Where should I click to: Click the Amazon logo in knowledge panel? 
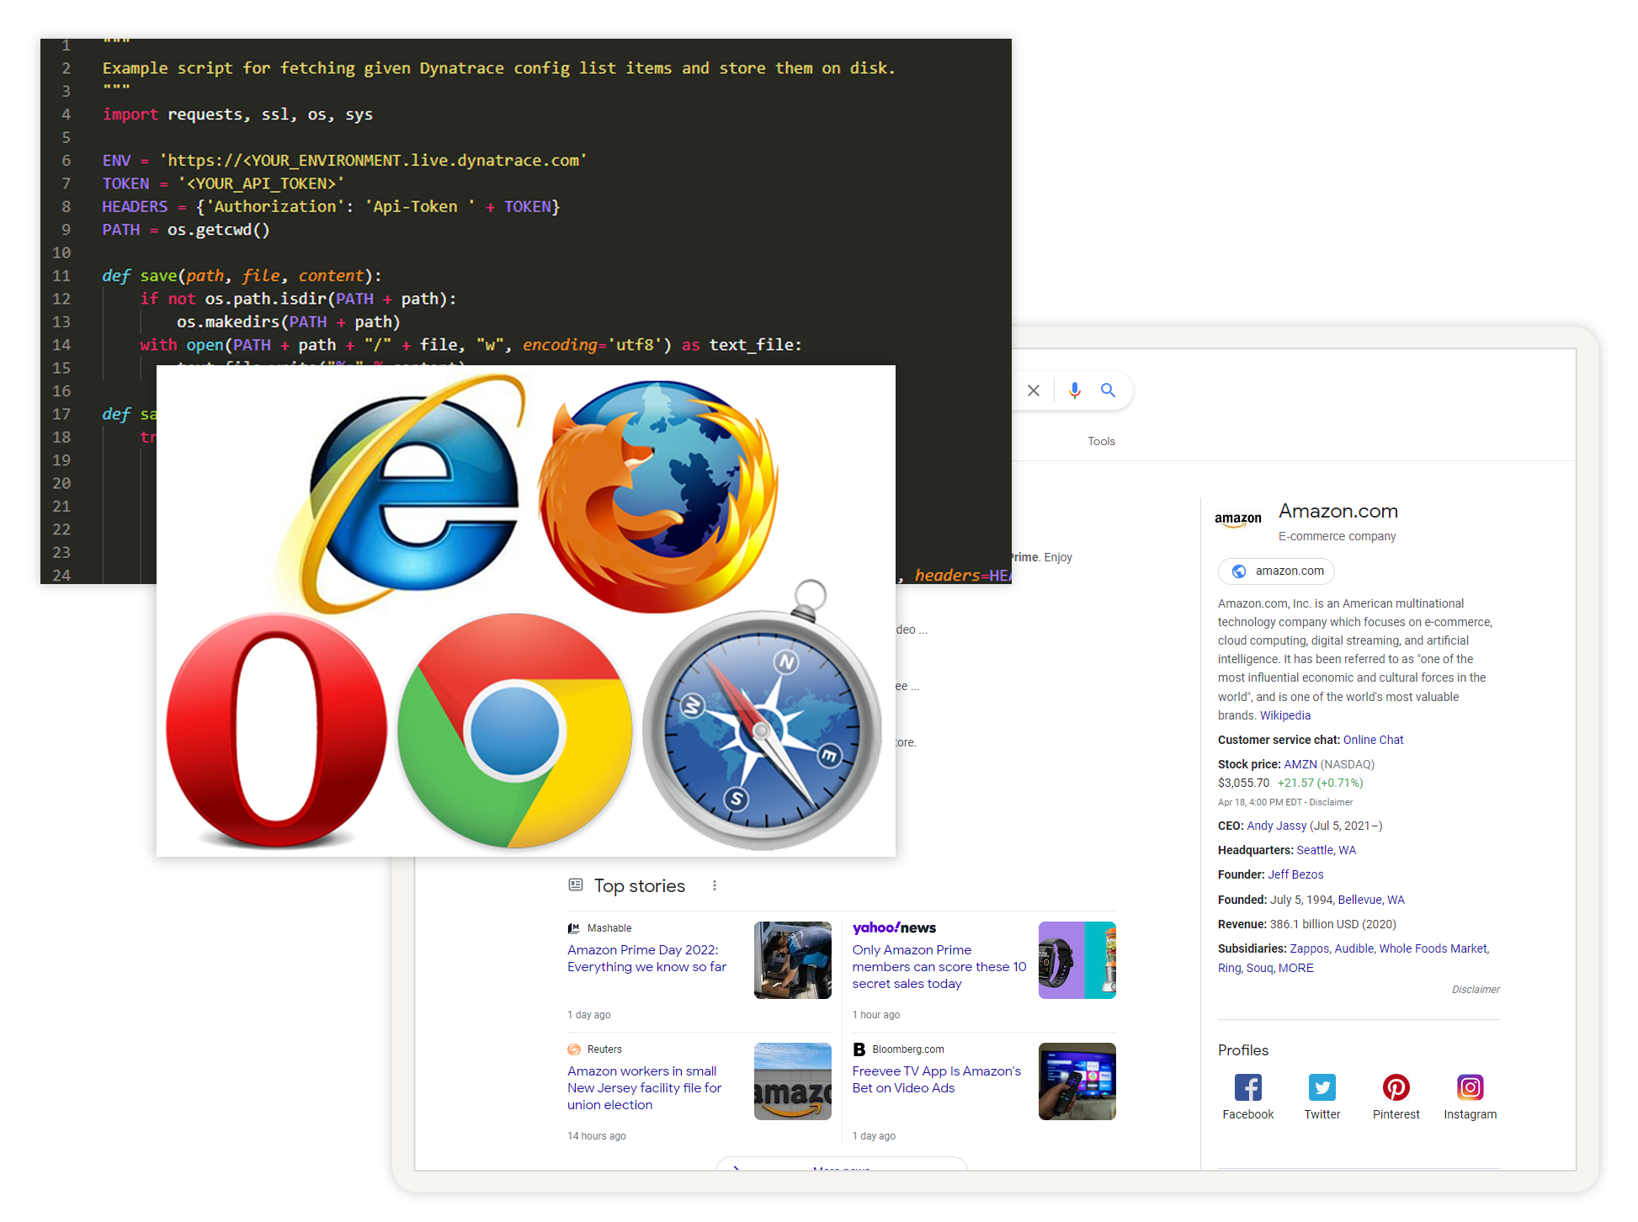point(1238,520)
